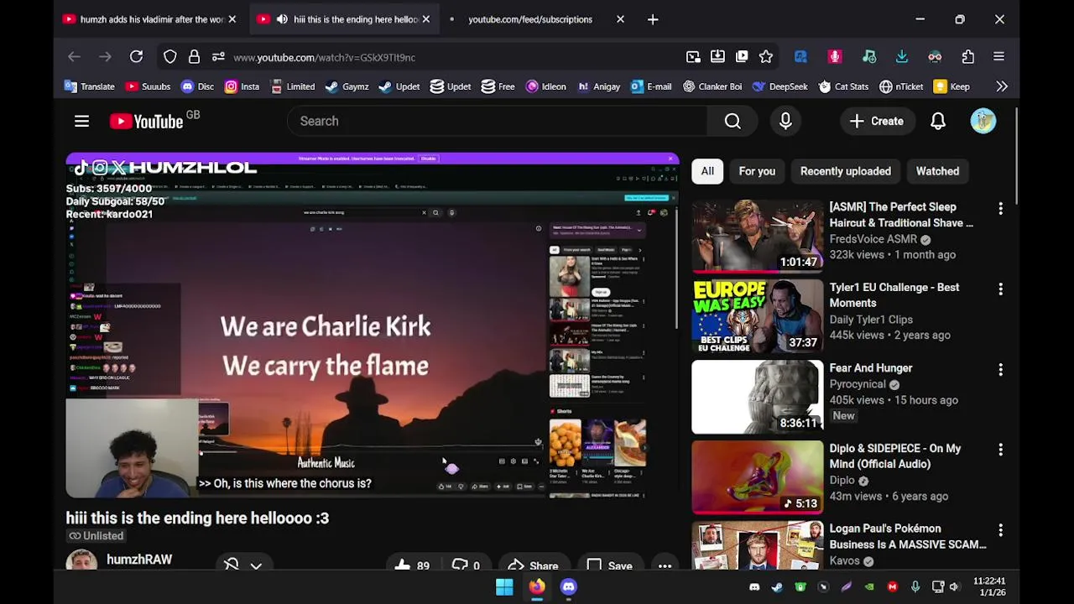The image size is (1074, 604).
Task: Open a new browser tab
Action: [x=653, y=19]
